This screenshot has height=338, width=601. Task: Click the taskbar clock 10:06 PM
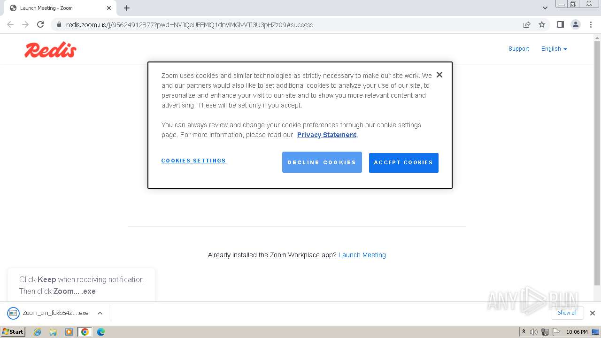[577, 332]
